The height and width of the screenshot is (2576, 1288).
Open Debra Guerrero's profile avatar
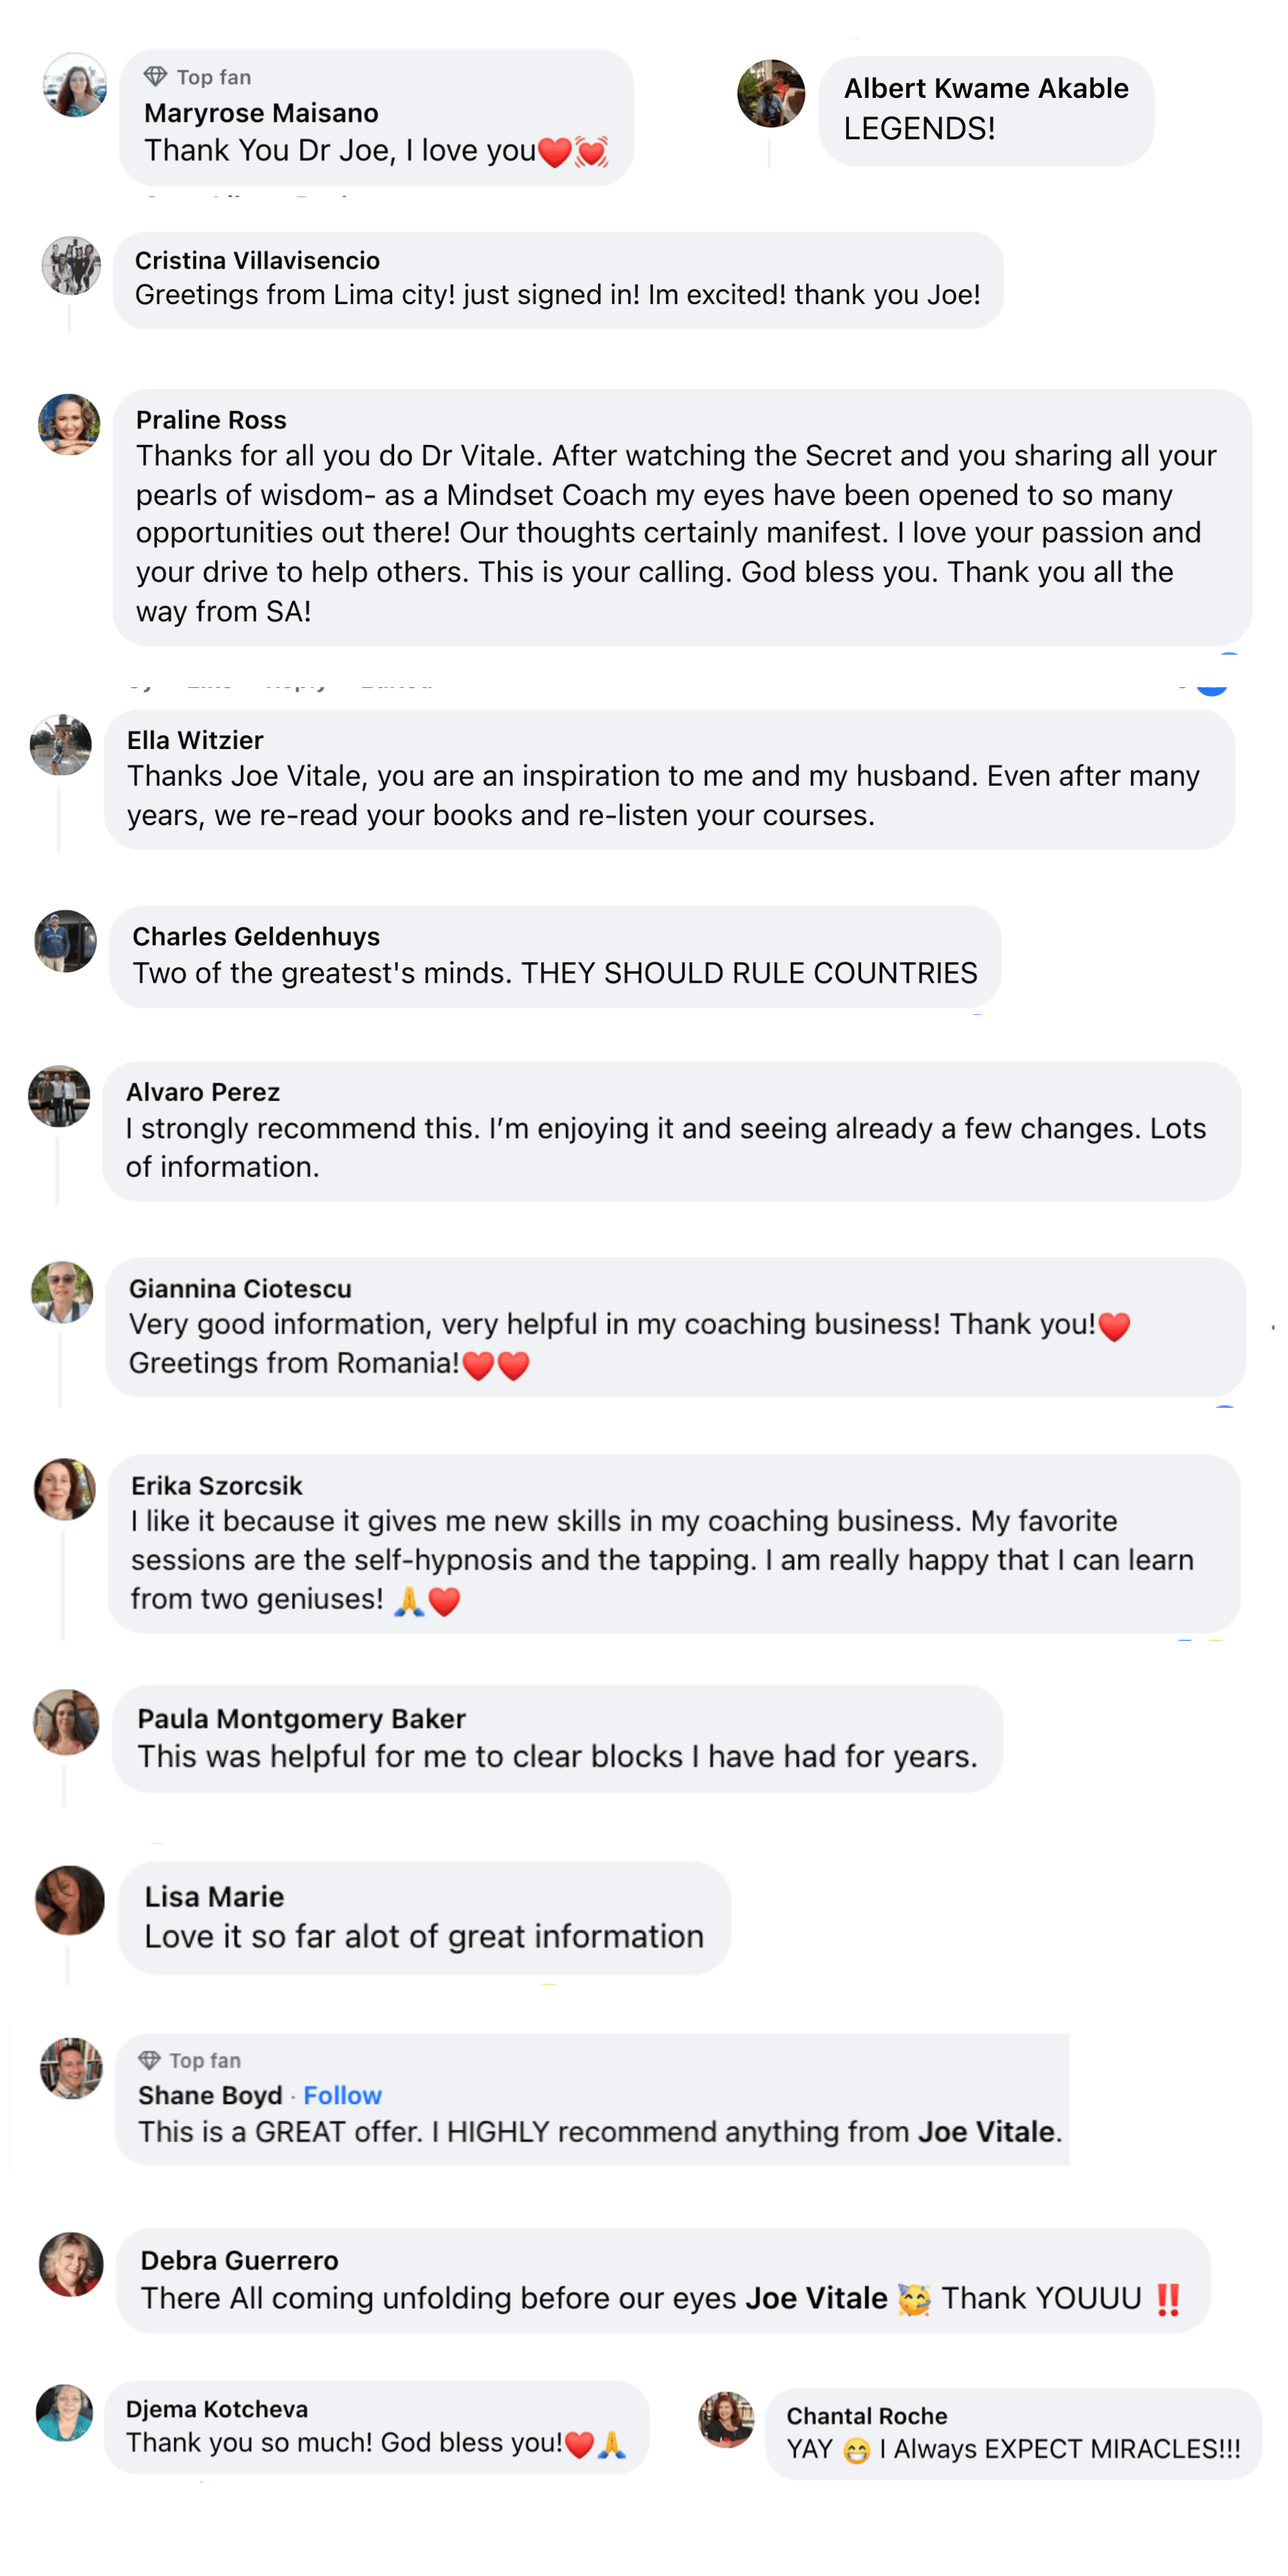pos(71,2264)
